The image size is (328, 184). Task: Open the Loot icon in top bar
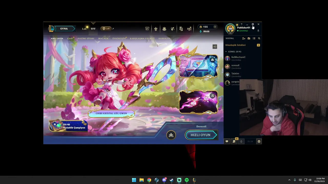tap(181, 29)
